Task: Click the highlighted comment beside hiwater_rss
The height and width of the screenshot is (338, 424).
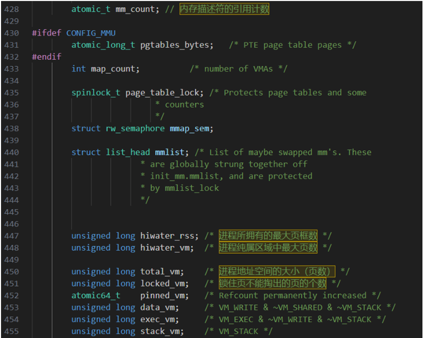Action: tap(268, 236)
